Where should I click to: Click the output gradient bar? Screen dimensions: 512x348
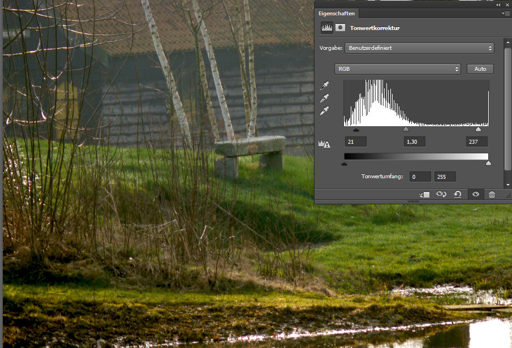(x=416, y=156)
